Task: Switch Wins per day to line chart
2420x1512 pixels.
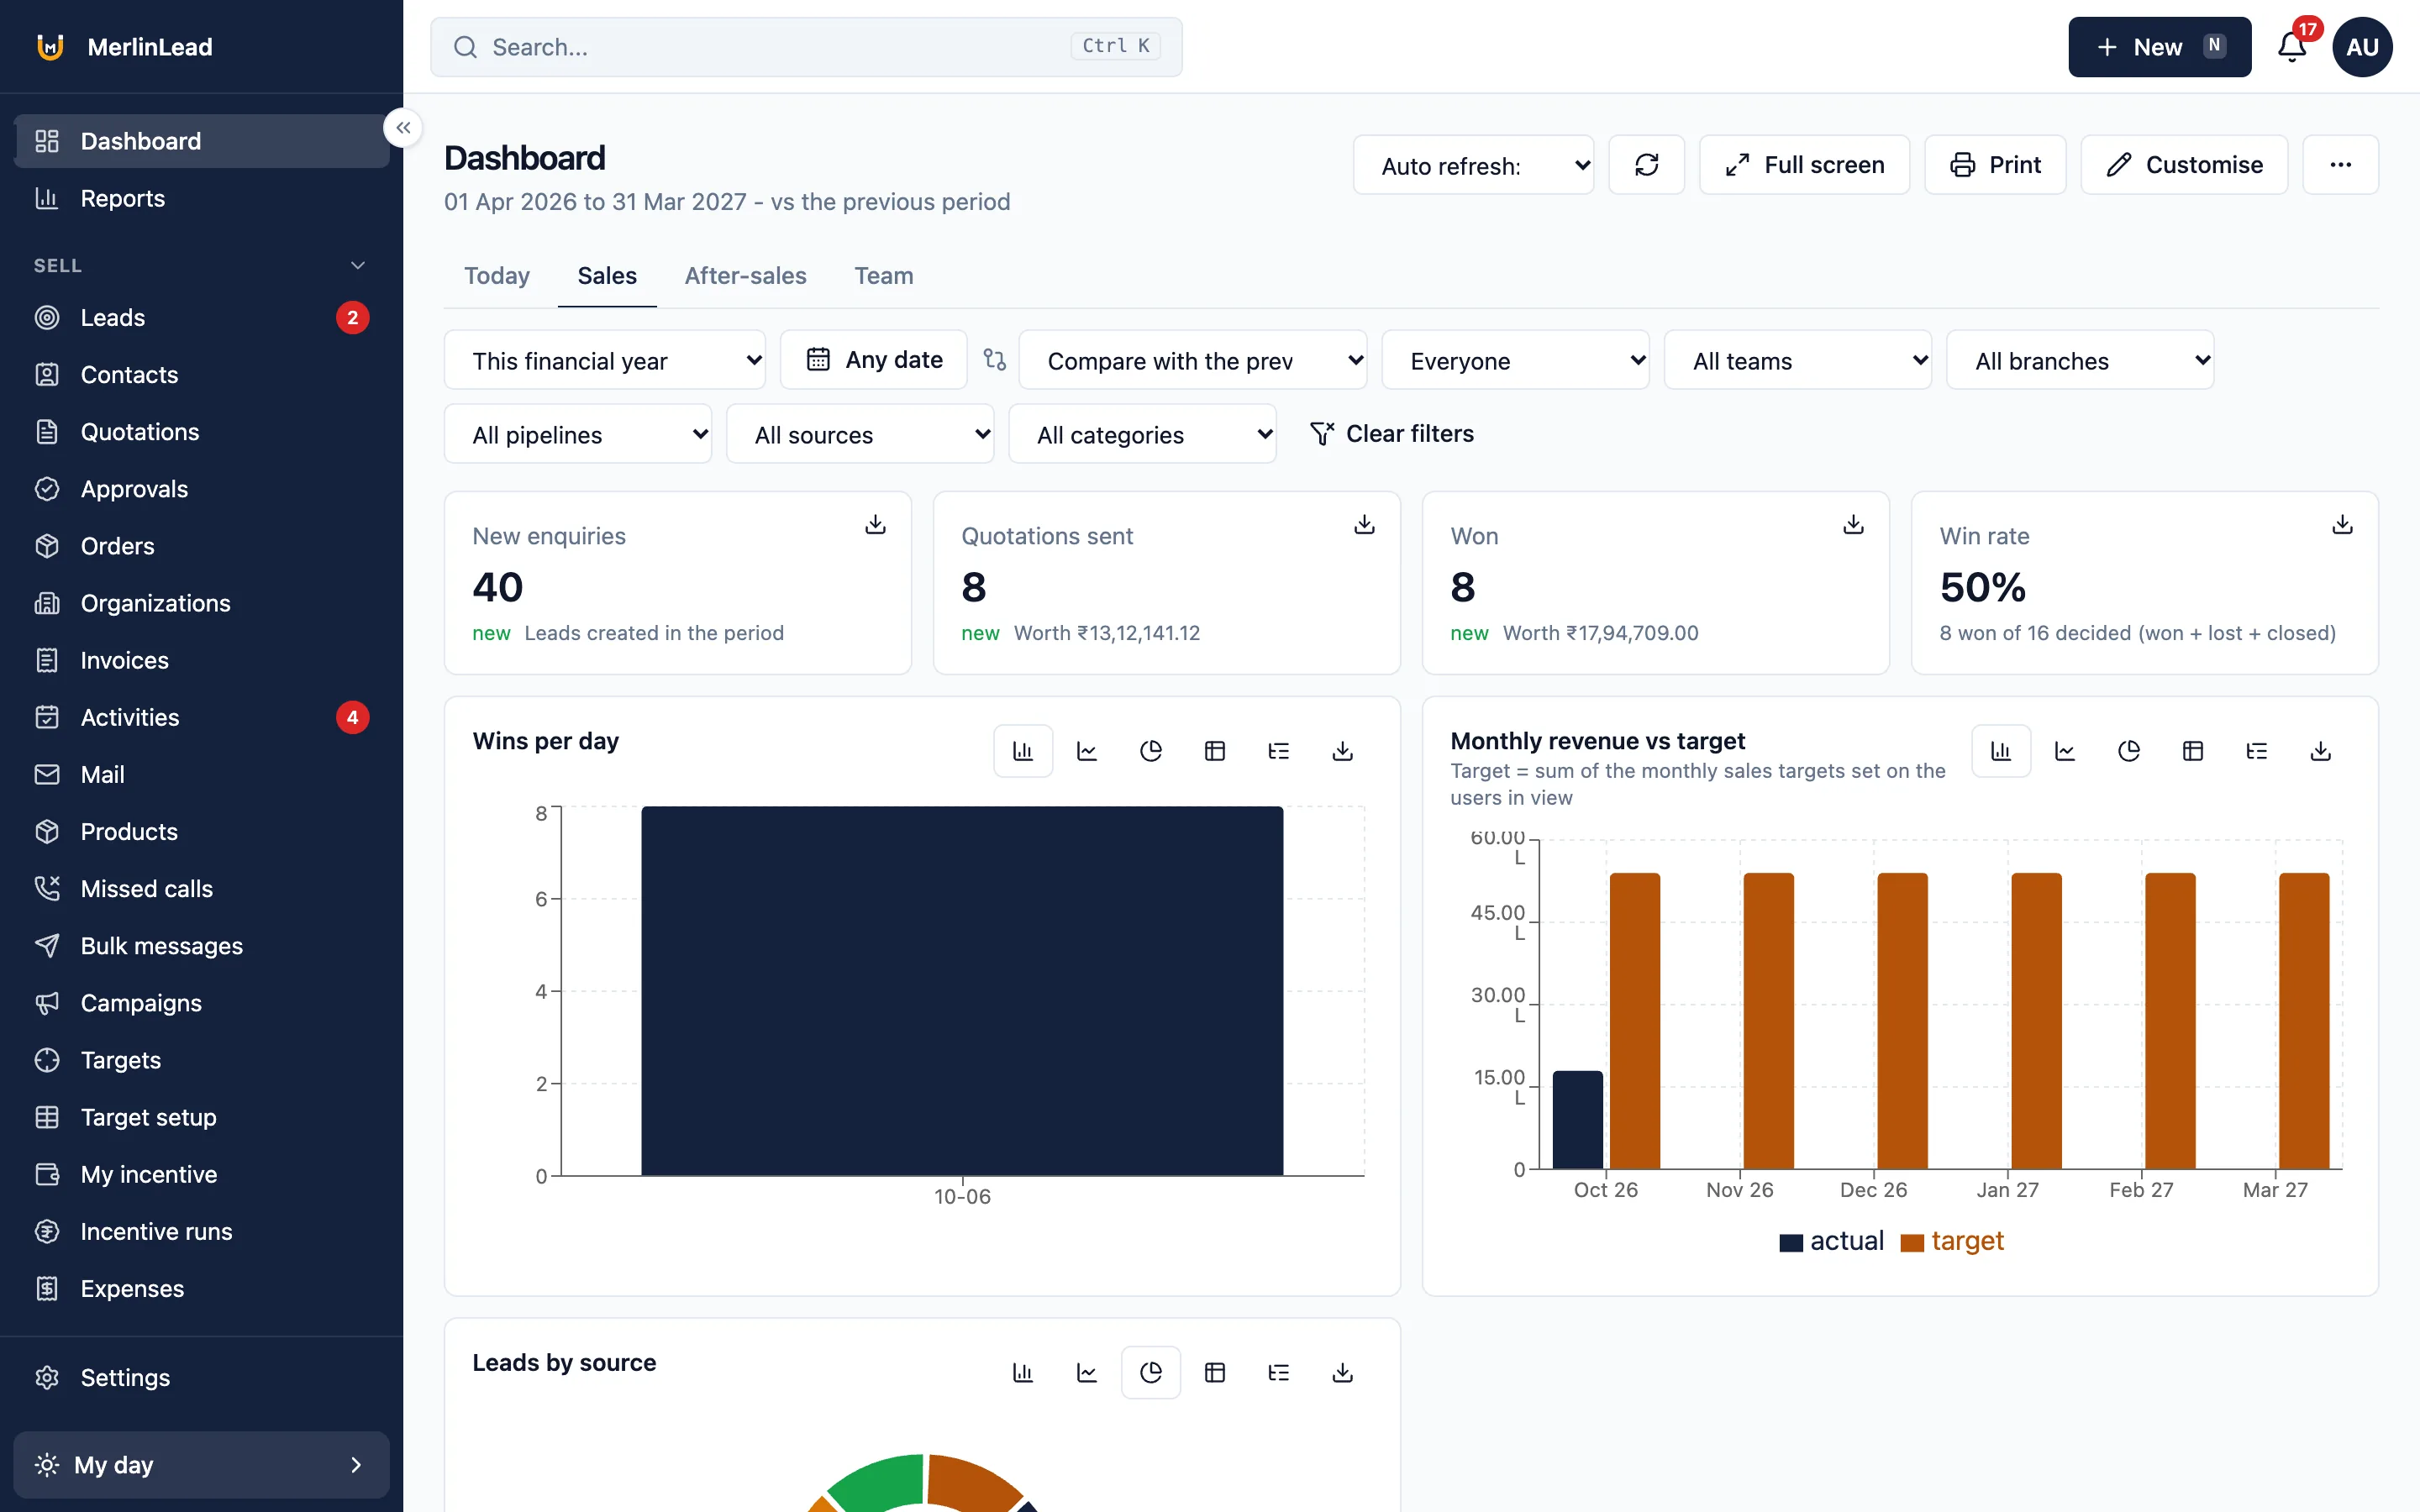Action: coord(1087,751)
